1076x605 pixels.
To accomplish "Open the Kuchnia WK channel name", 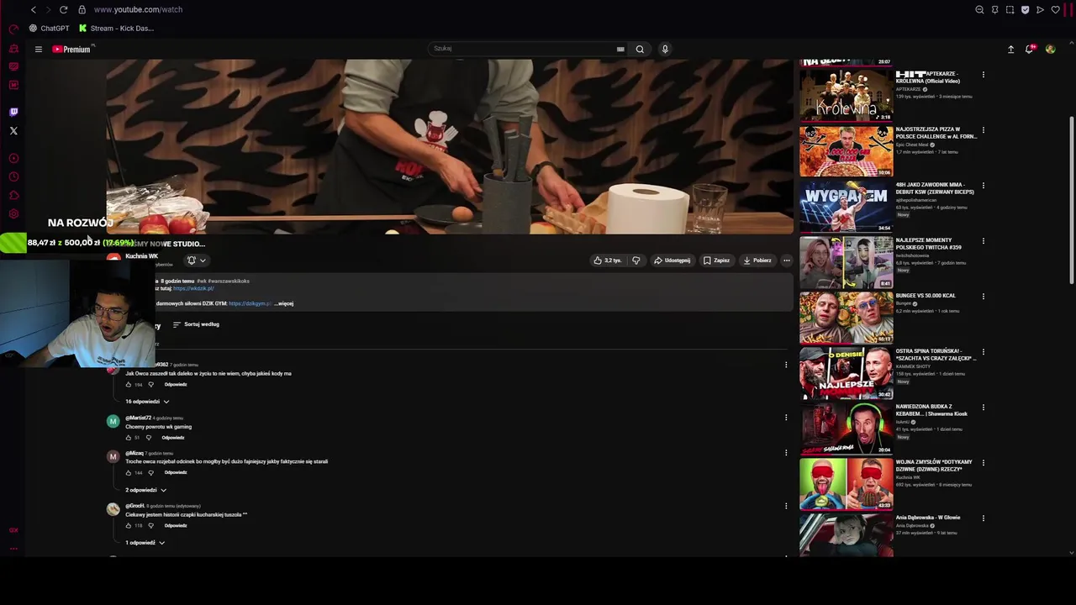I will [141, 256].
